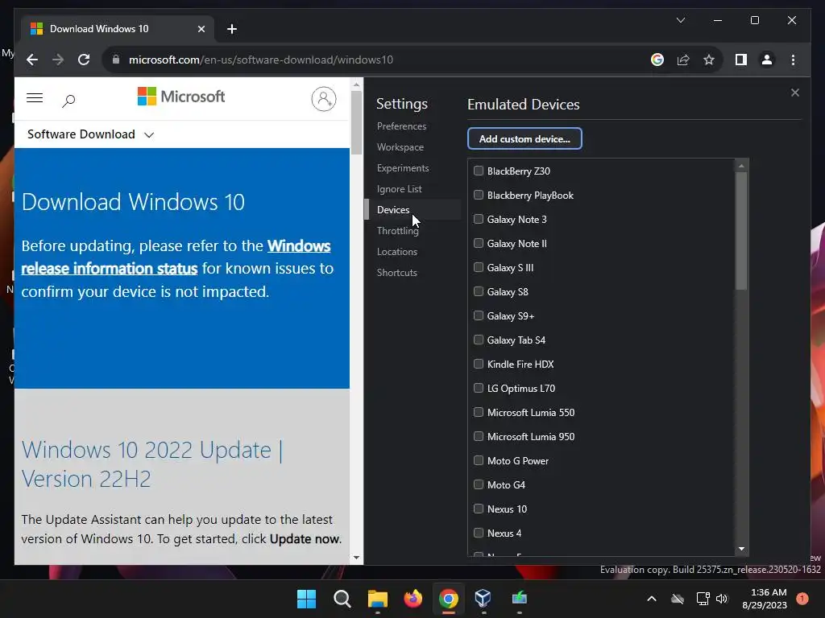Image resolution: width=825 pixels, height=618 pixels.
Task: Open Workspace settings section
Action: tap(400, 147)
